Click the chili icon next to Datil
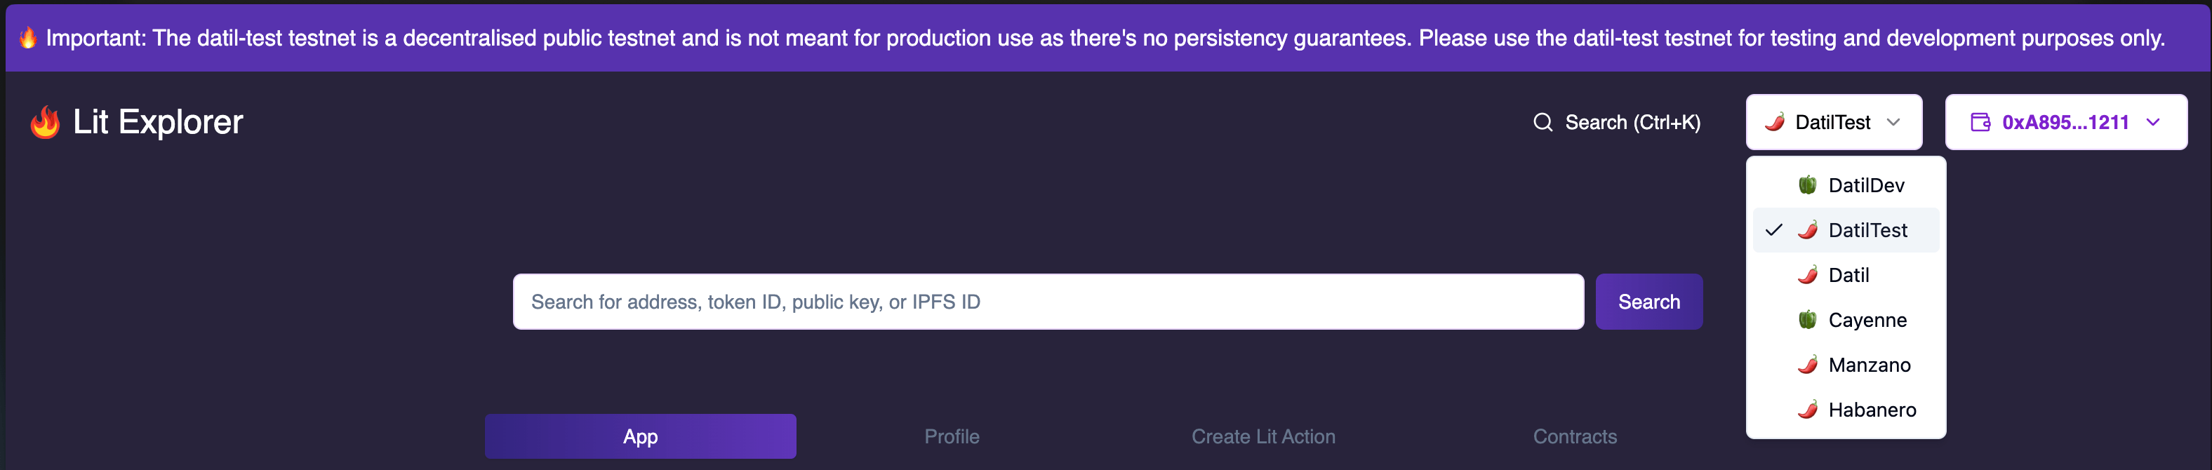Screen dimensions: 2212x470 (1808, 275)
